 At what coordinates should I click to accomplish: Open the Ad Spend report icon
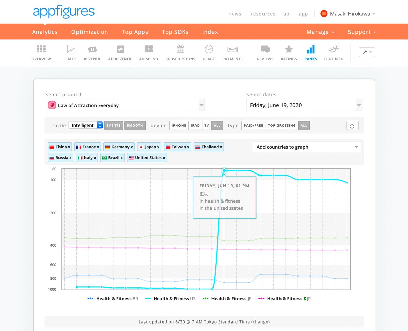point(149,49)
